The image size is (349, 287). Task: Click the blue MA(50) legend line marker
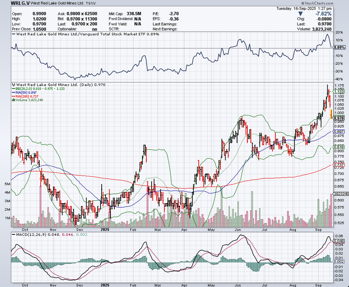[x=13, y=93]
